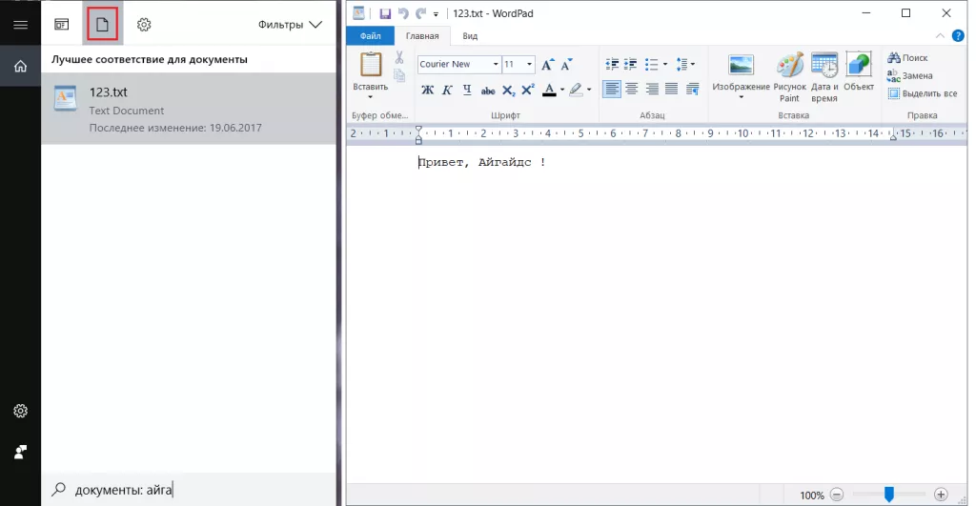The height and width of the screenshot is (506, 976).
Task: Open quick access toolbar customization arrow
Action: (x=436, y=13)
